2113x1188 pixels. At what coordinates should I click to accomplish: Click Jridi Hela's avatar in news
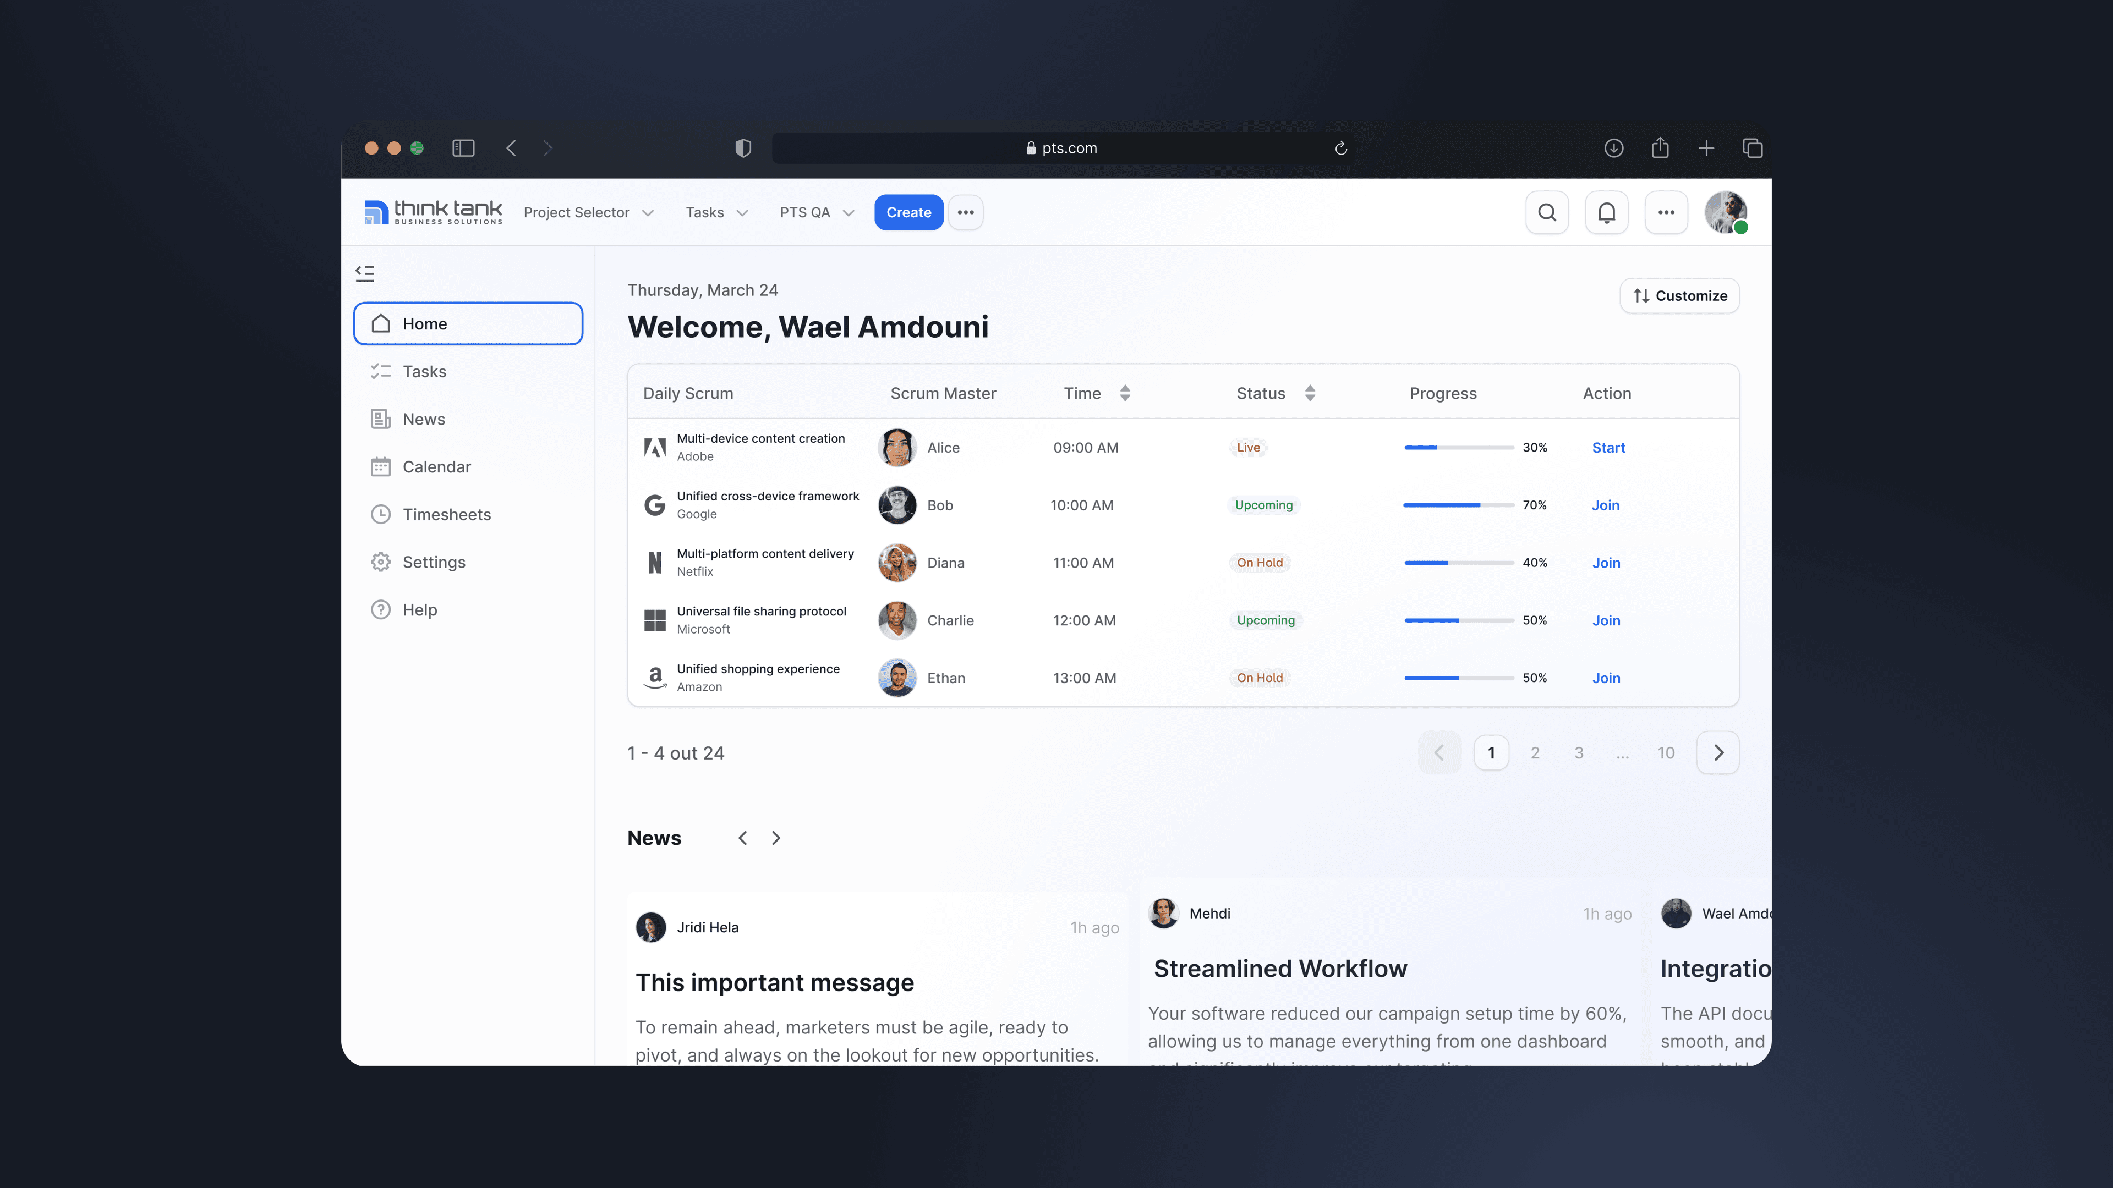tap(652, 927)
